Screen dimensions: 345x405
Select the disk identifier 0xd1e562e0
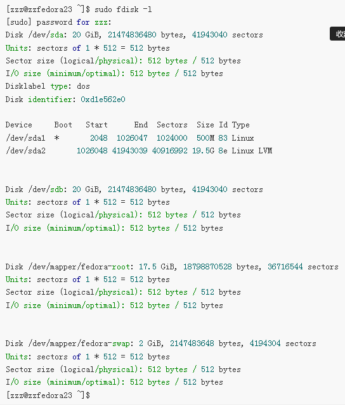coord(103,100)
